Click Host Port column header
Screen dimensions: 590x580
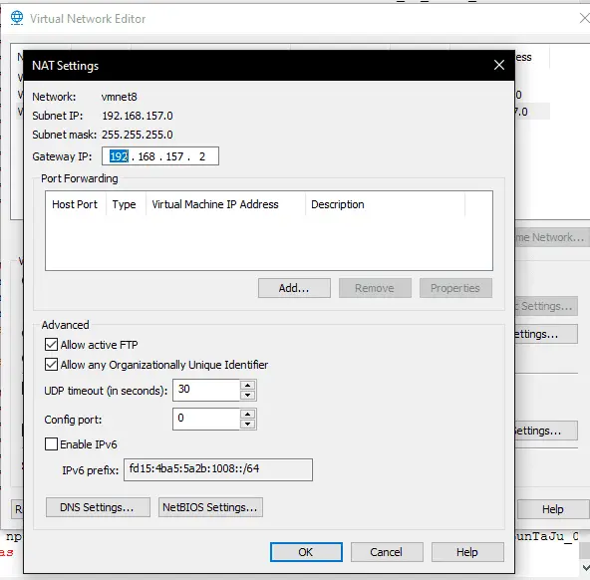pyautogui.click(x=76, y=204)
